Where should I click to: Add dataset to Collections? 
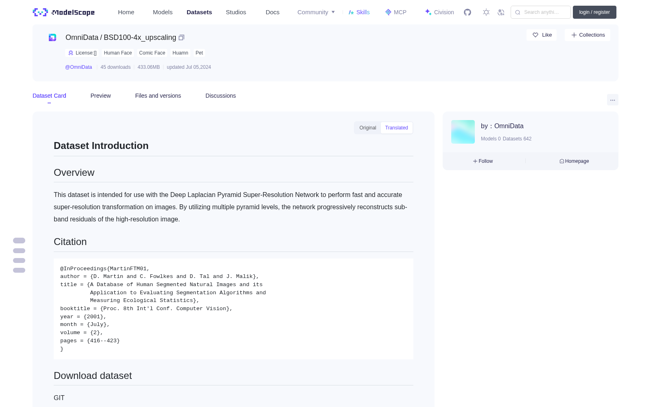click(588, 35)
